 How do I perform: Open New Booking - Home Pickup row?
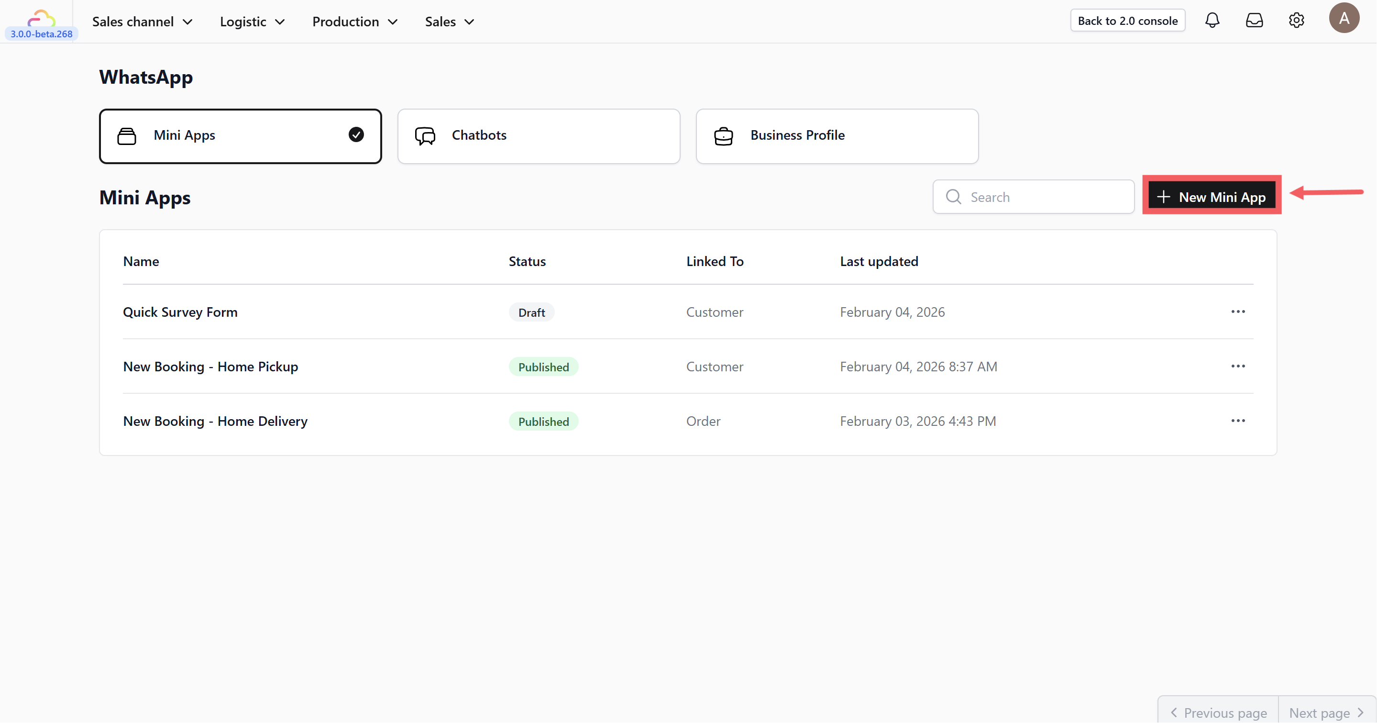click(x=688, y=367)
